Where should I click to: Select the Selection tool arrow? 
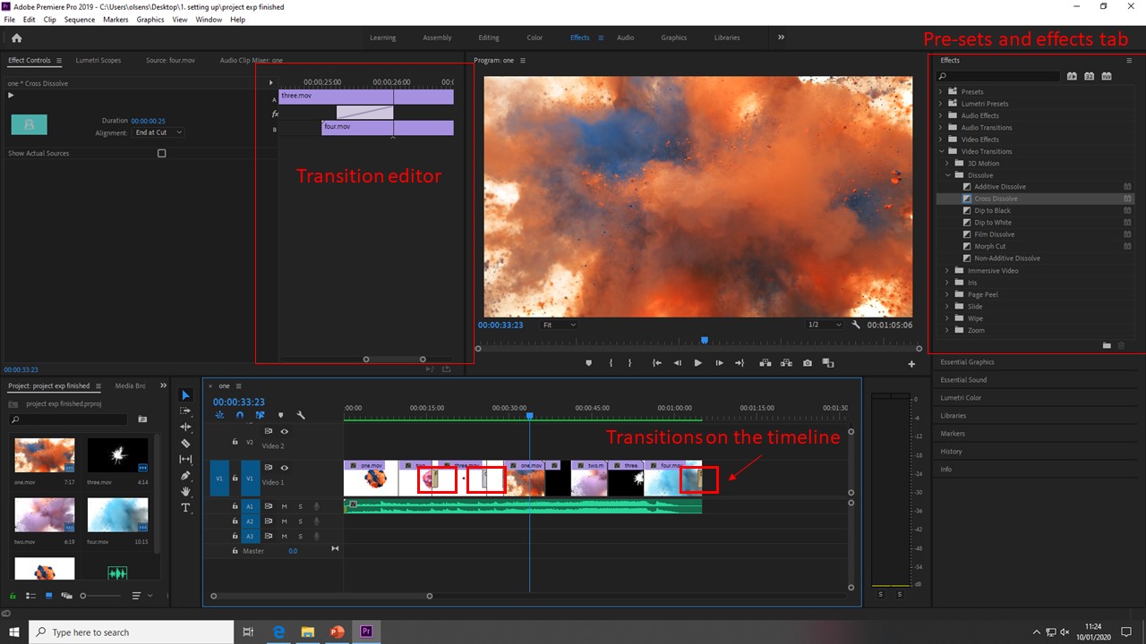tap(185, 394)
